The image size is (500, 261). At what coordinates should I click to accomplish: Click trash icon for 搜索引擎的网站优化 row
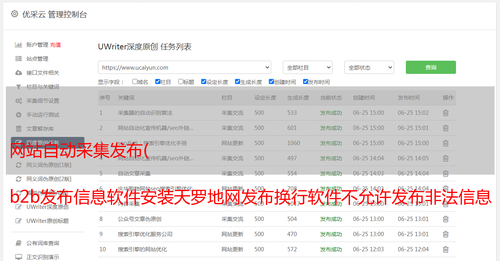point(446,249)
